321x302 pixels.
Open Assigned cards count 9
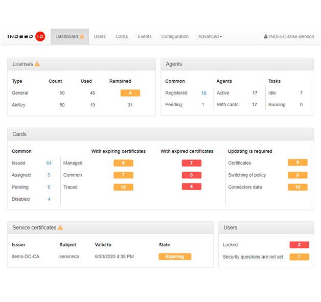point(49,175)
